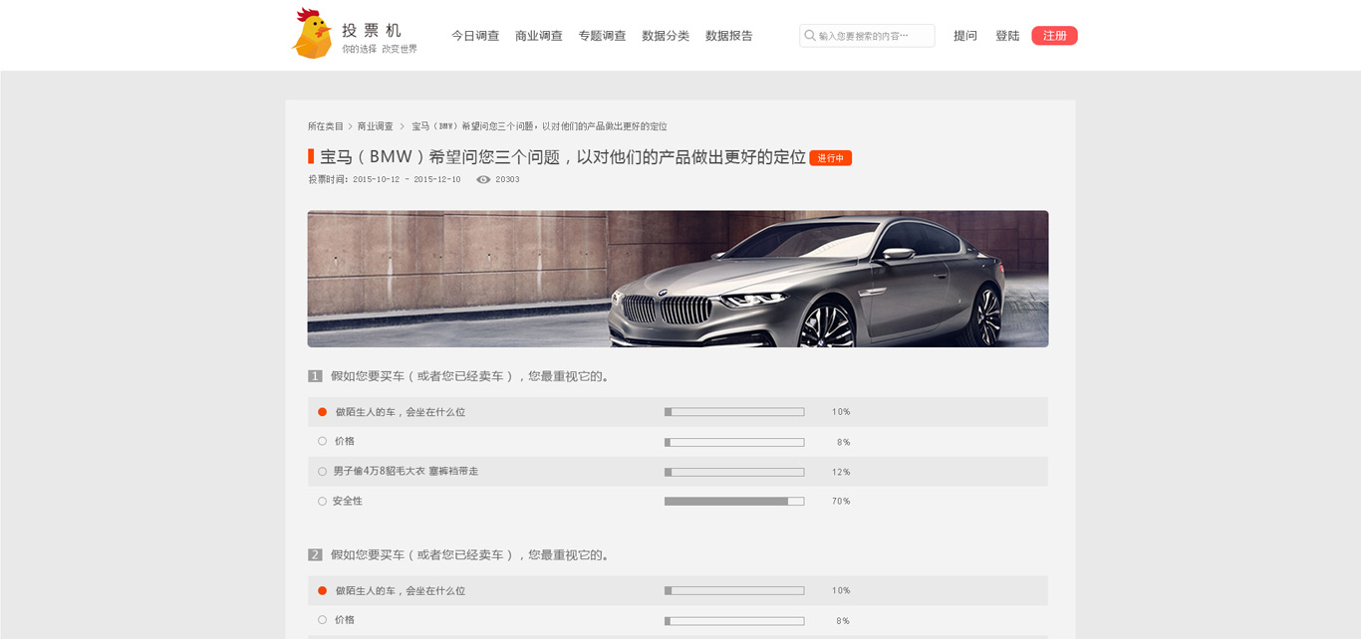Select 价格 option in question 2
The image size is (1361, 639).
pyautogui.click(x=323, y=620)
